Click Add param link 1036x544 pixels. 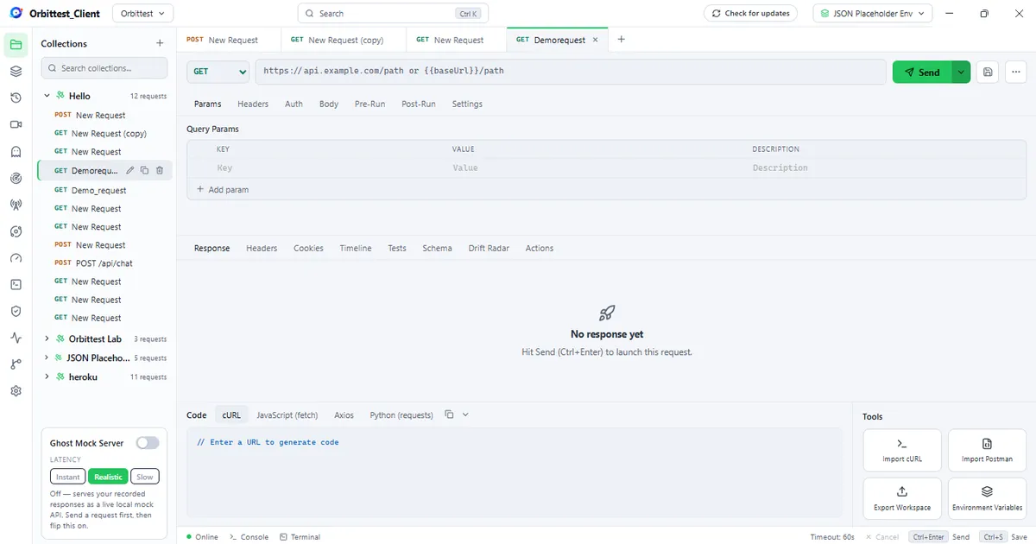223,189
